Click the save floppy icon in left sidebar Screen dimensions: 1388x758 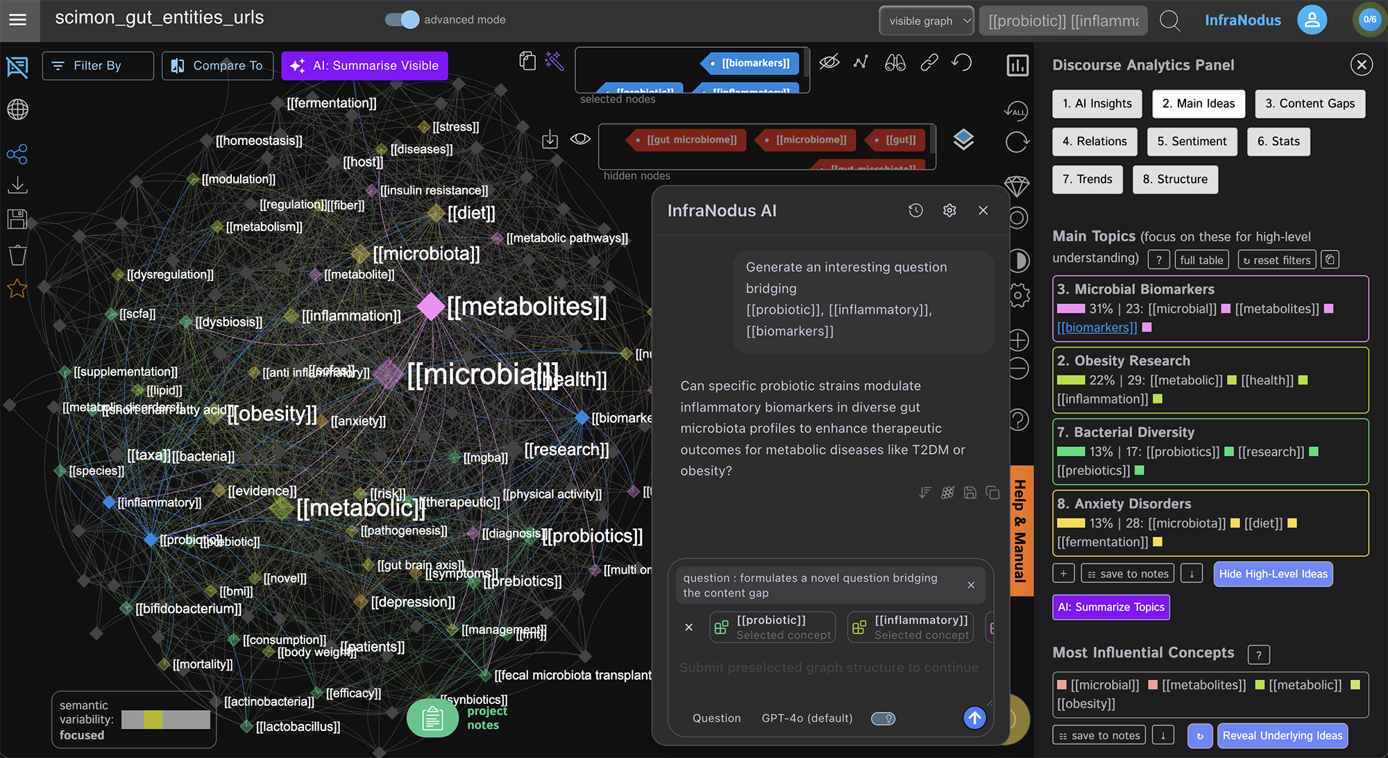[x=17, y=219]
